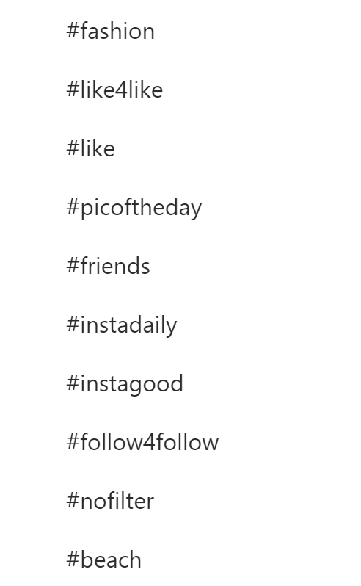Click the #fashion hashtag
The width and height of the screenshot is (361, 586).
click(111, 31)
